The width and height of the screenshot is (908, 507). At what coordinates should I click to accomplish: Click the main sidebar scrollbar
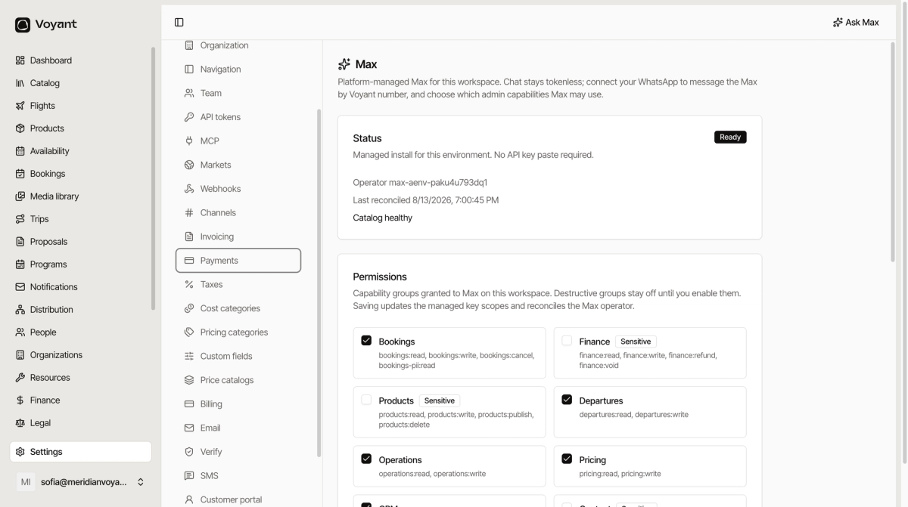(x=154, y=178)
